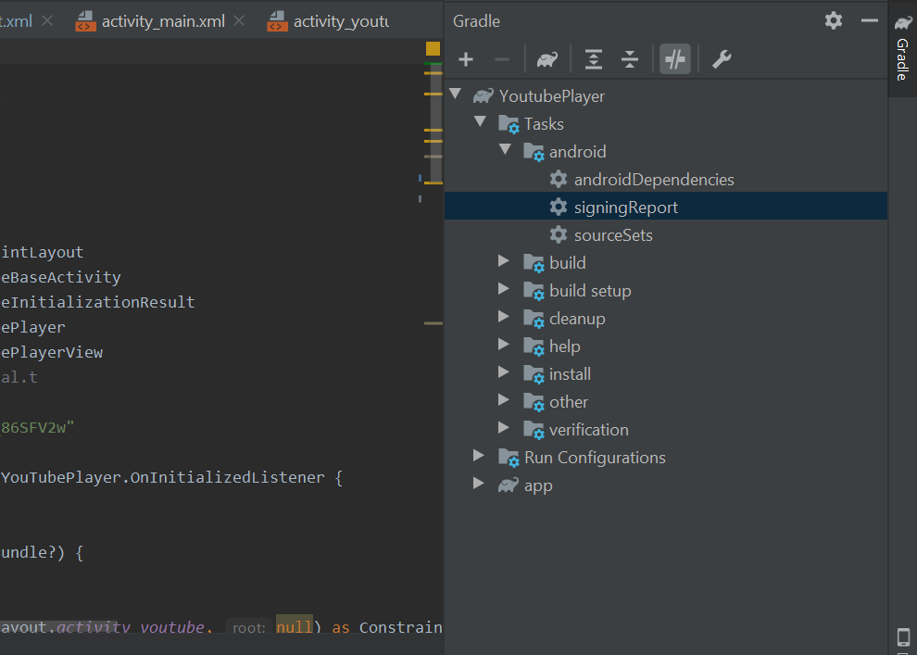Collapse the Tasks folder
Image resolution: width=917 pixels, height=655 pixels.
point(480,123)
